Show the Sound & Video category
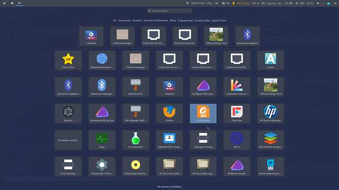 [x=202, y=21]
